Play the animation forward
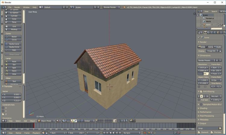 114,133
